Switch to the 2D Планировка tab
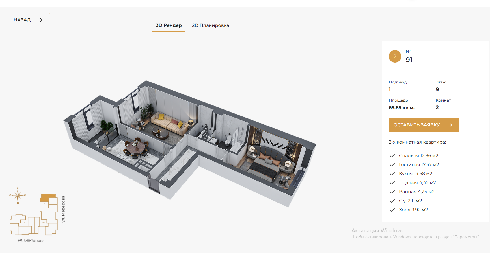The width and height of the screenshot is (490, 253). pos(210,25)
